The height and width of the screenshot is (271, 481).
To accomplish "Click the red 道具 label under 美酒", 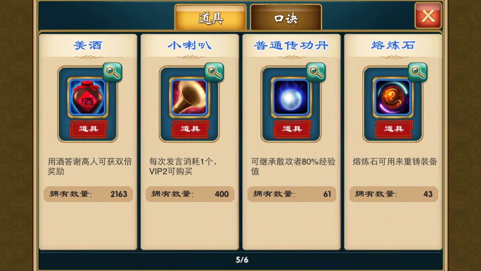I will [88, 129].
